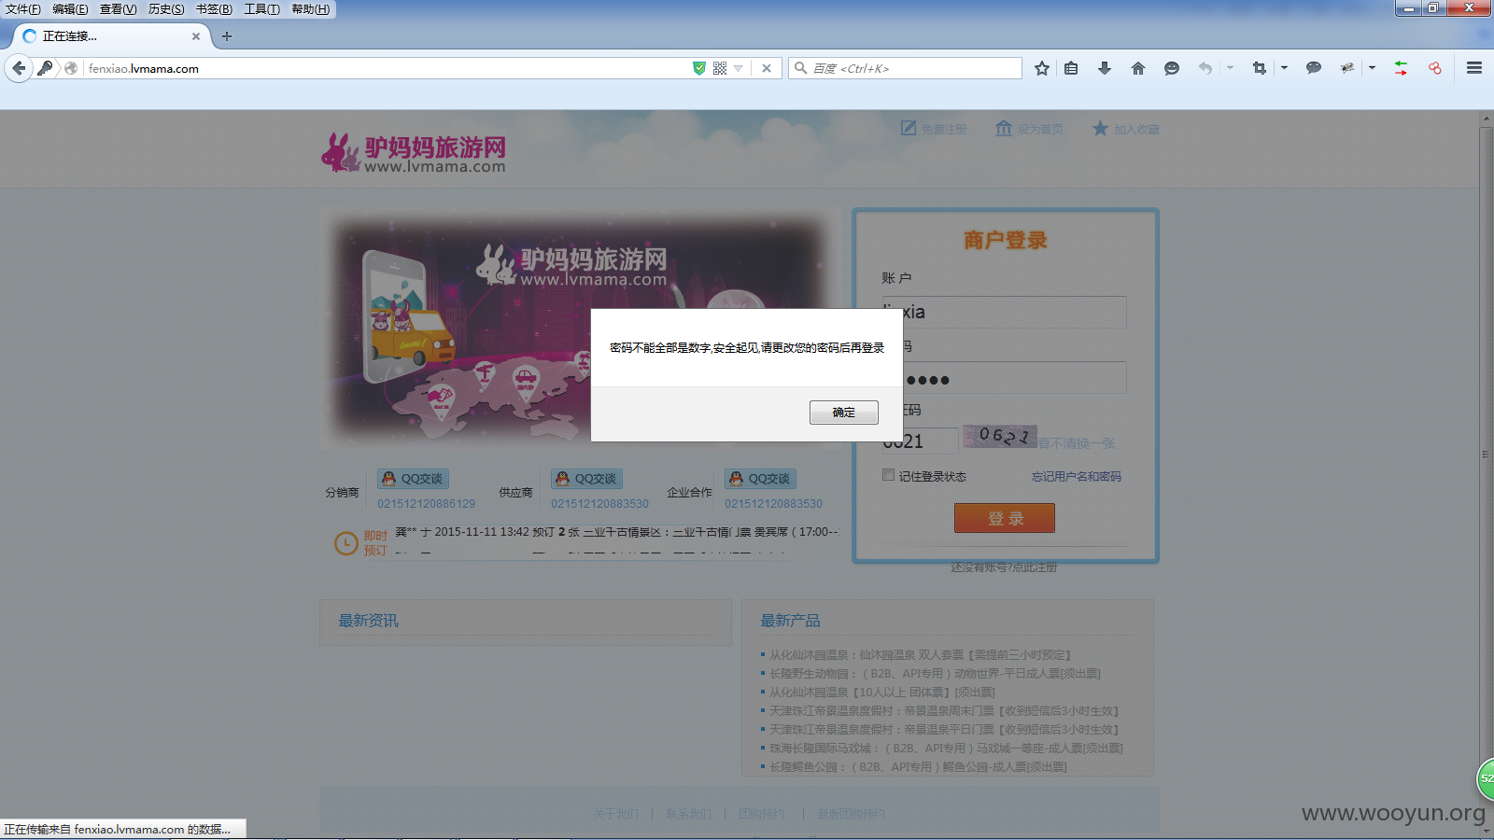
Task: Click 还没有账号?点此注册 link
Action: click(1004, 567)
